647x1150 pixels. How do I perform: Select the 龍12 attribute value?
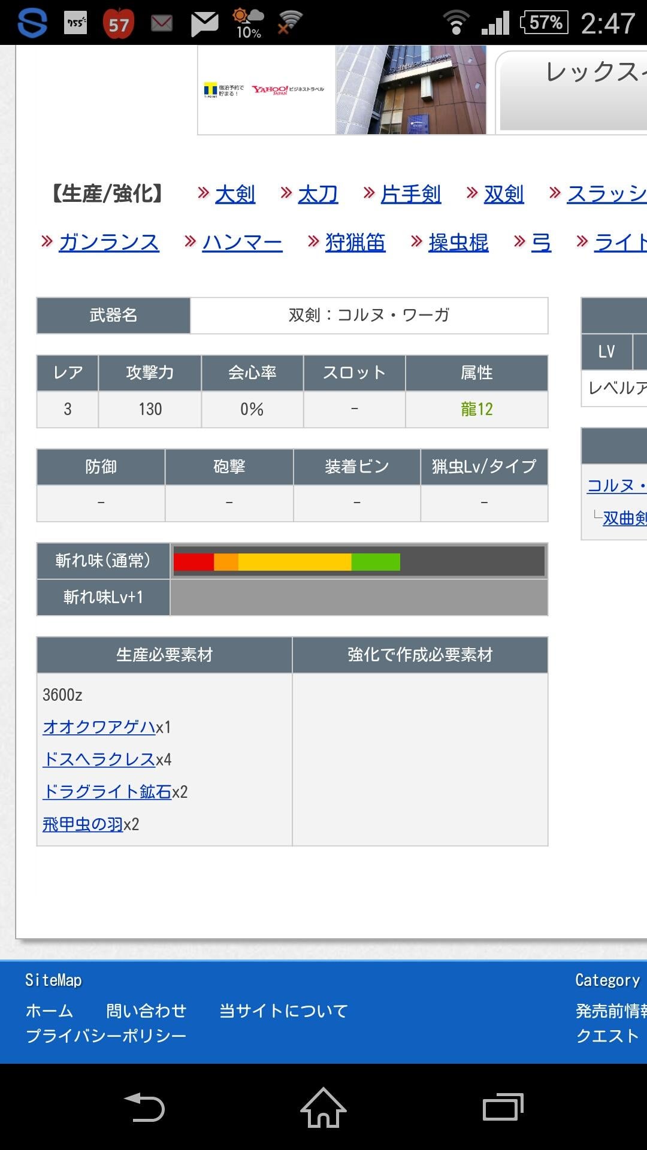coord(477,409)
